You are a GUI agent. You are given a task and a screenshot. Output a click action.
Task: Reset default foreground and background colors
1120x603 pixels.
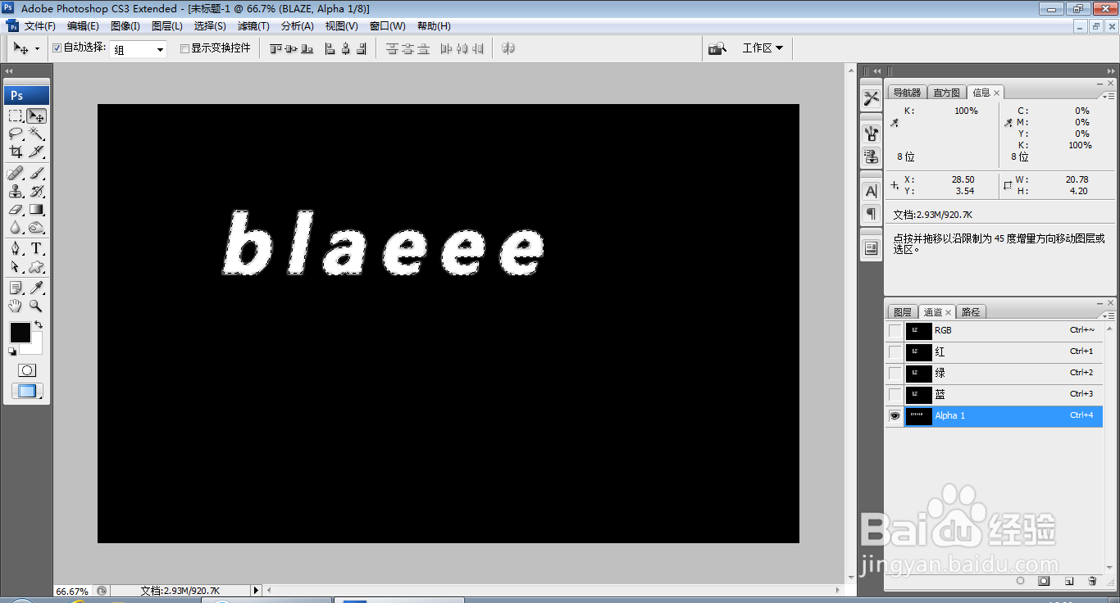pyautogui.click(x=12, y=351)
